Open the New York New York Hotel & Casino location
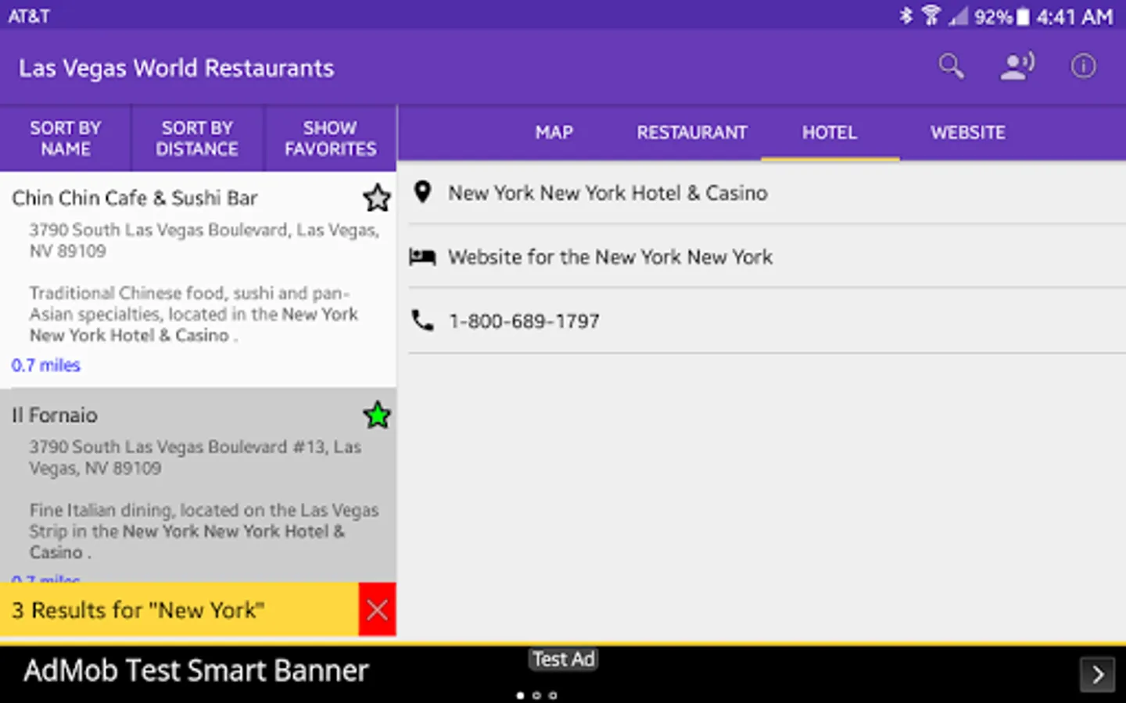 (767, 193)
